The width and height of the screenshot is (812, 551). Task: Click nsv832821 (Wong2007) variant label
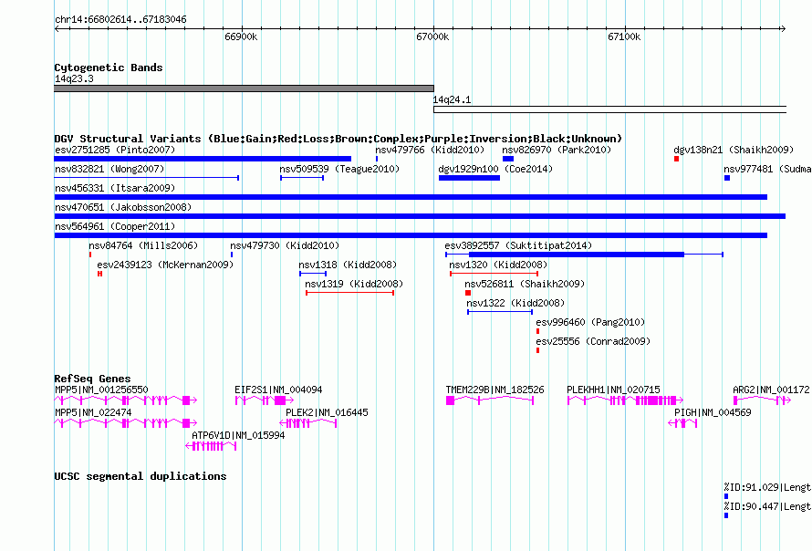[109, 169]
